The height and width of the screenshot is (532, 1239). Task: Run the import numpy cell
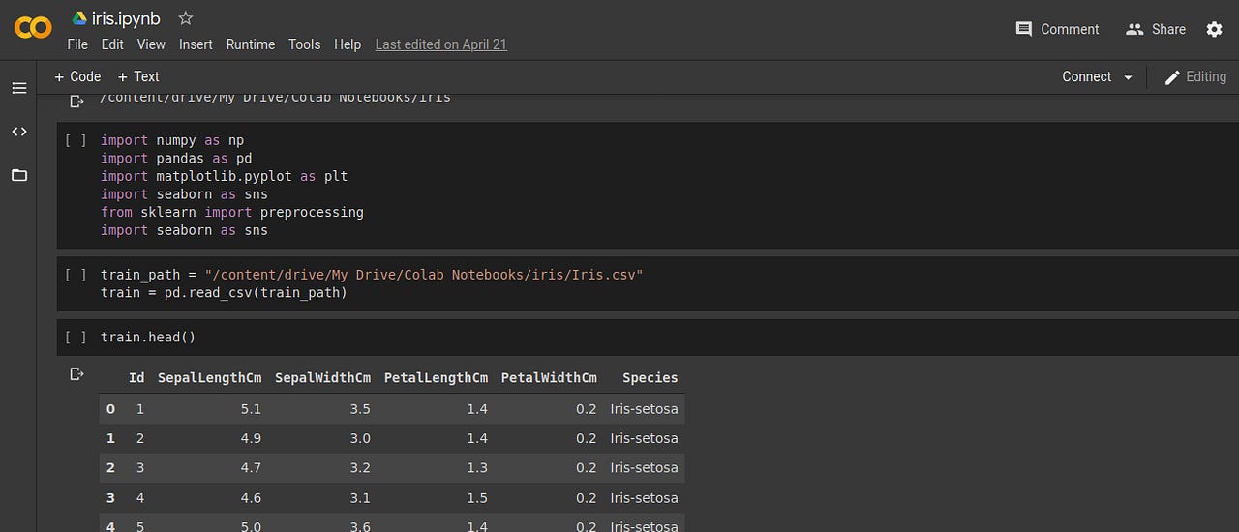76,140
